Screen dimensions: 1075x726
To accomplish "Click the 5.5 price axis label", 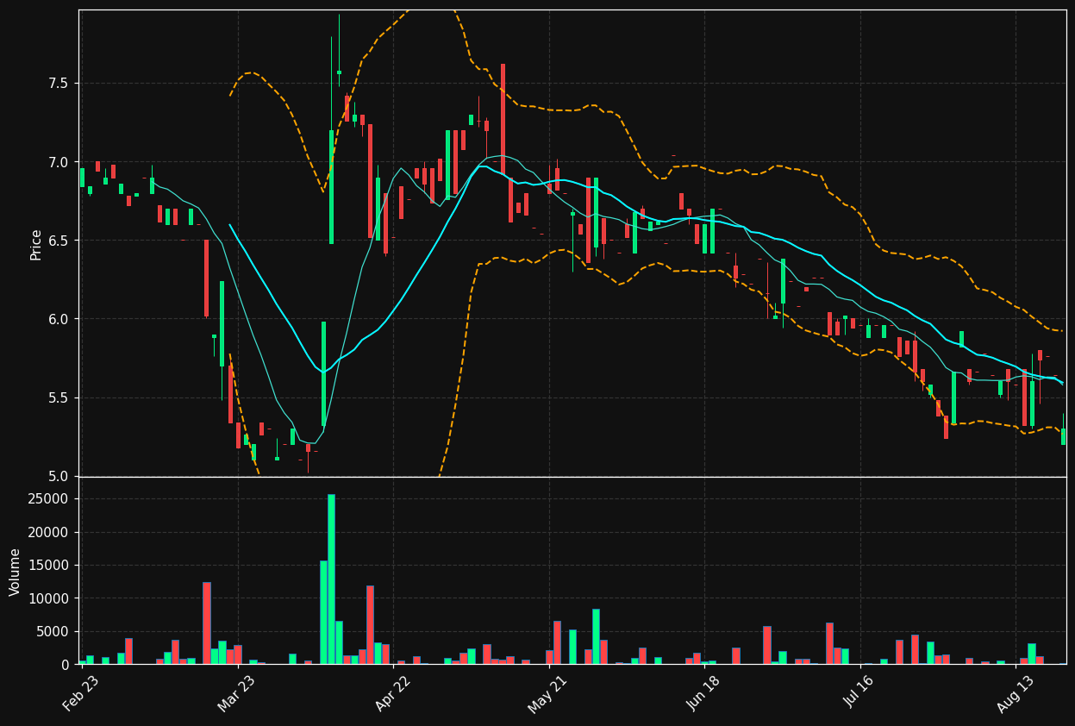I will point(59,398).
